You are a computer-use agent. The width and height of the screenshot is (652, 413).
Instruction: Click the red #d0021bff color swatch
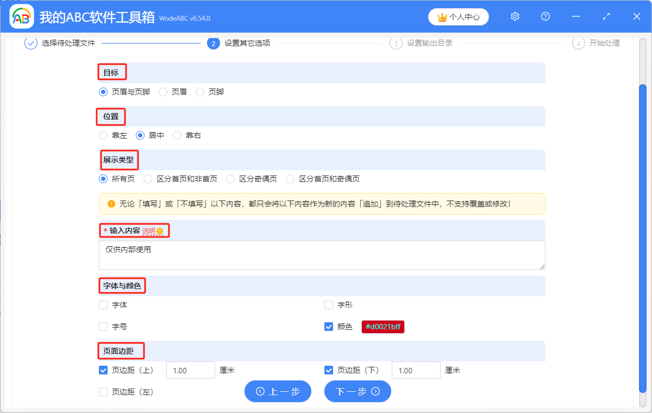(383, 327)
